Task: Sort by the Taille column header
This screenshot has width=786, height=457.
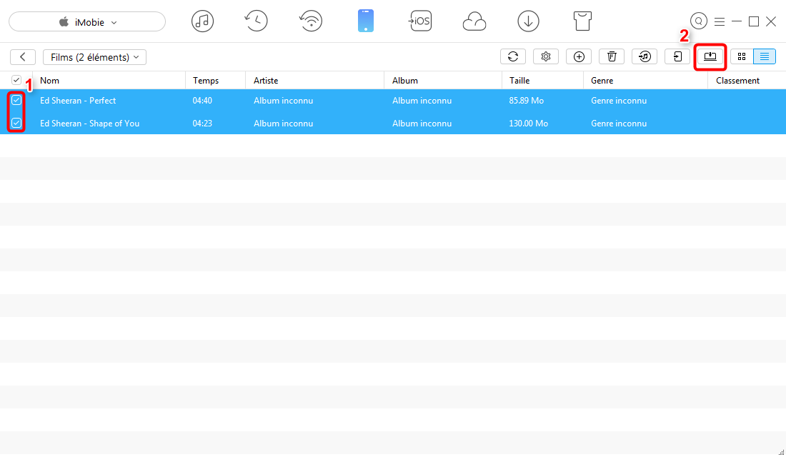Action: [519, 80]
